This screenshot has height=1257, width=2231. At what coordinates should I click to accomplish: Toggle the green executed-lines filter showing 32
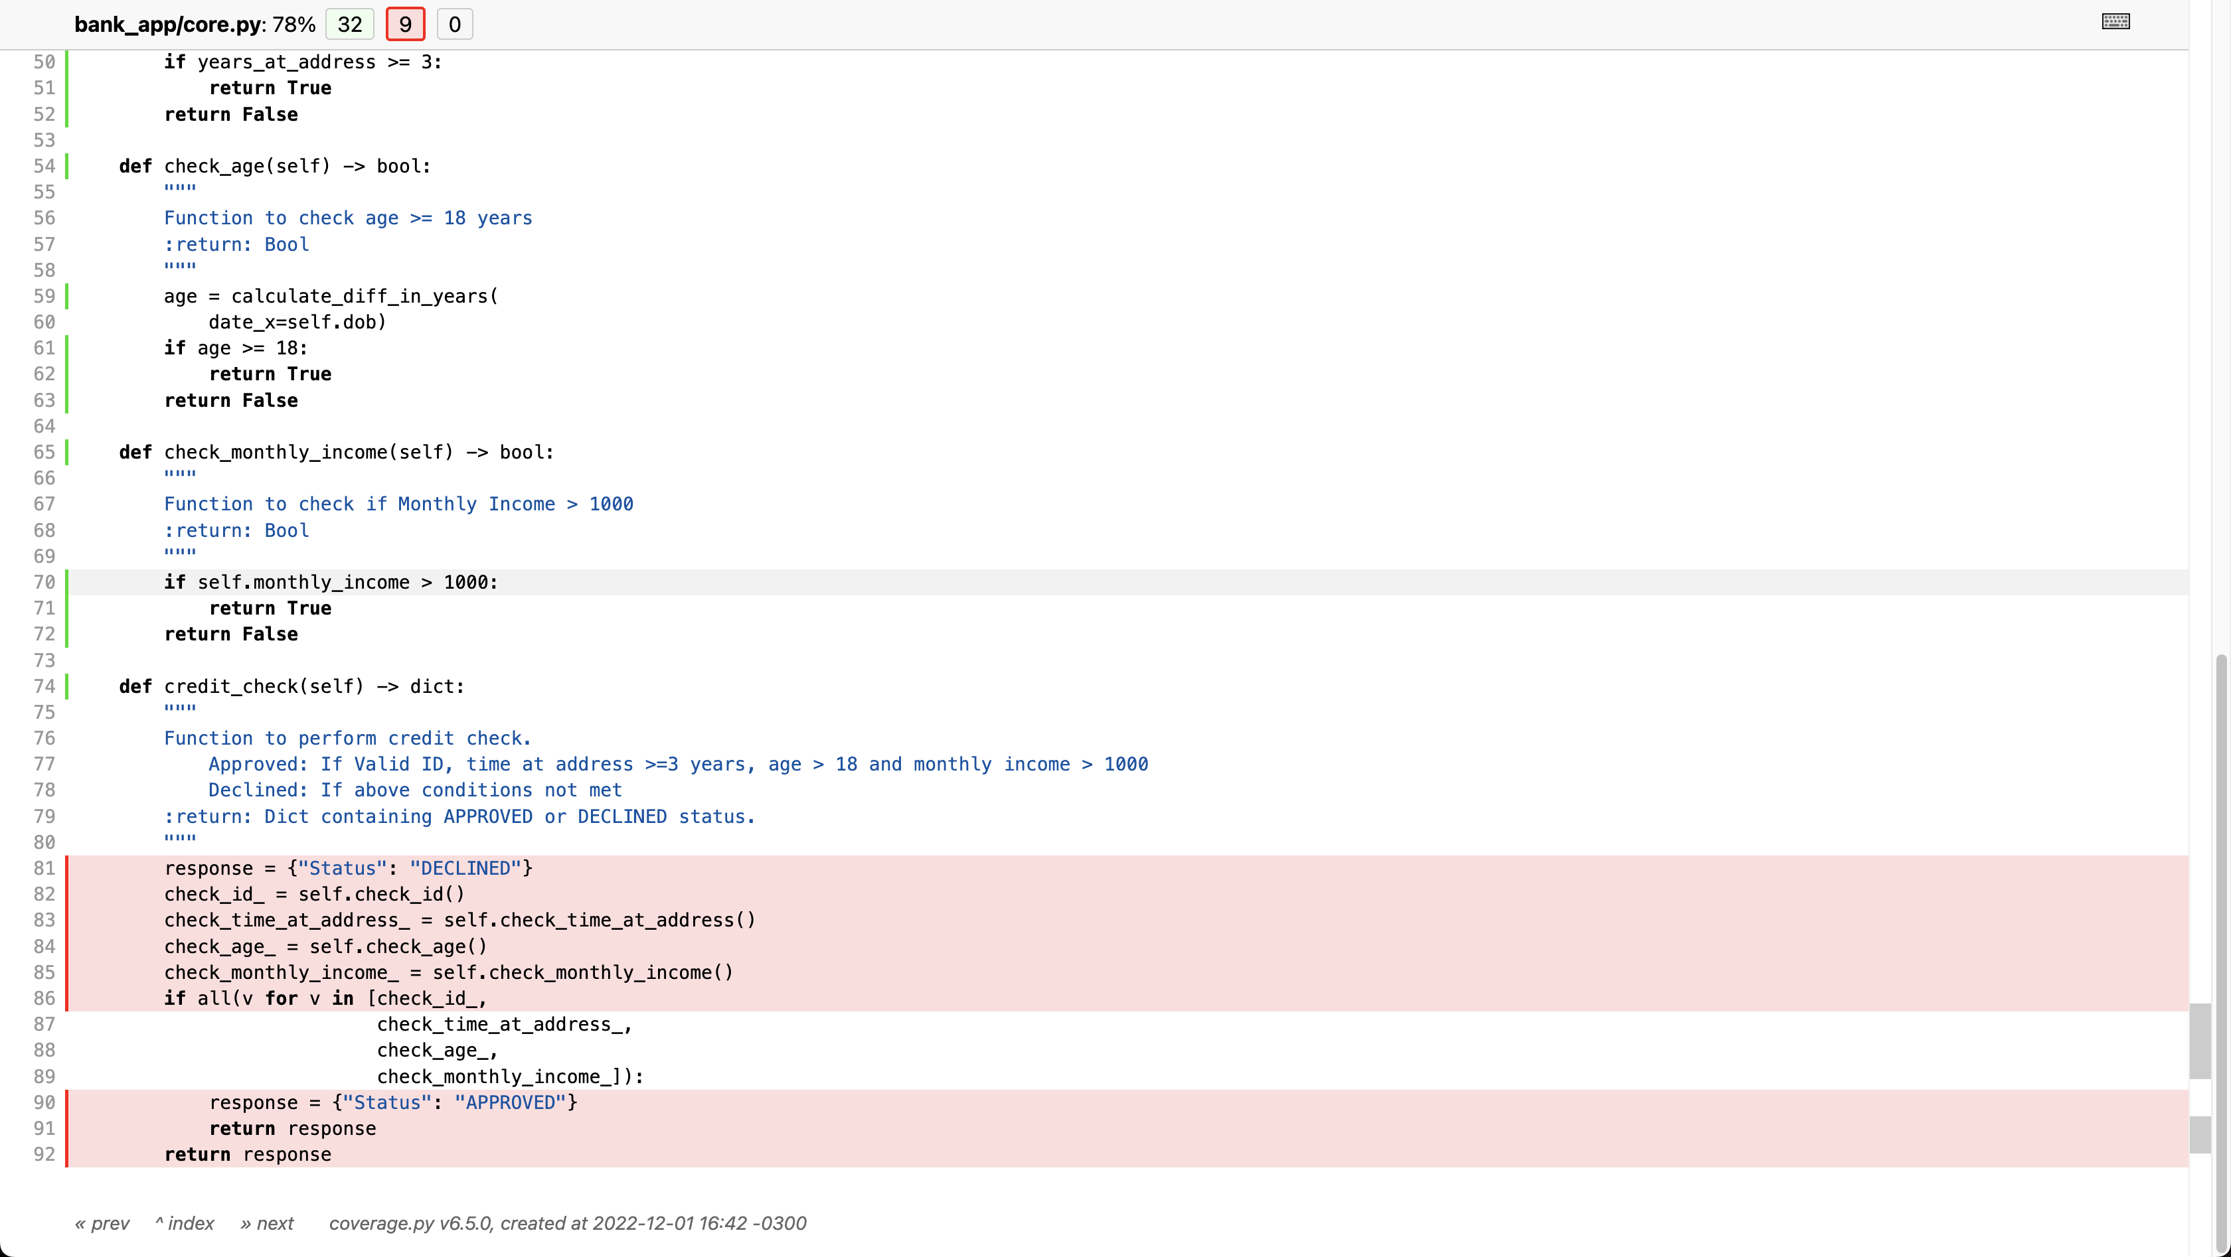349,23
